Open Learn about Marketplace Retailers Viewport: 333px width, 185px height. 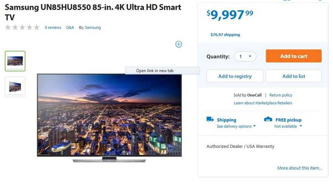click(x=263, y=103)
